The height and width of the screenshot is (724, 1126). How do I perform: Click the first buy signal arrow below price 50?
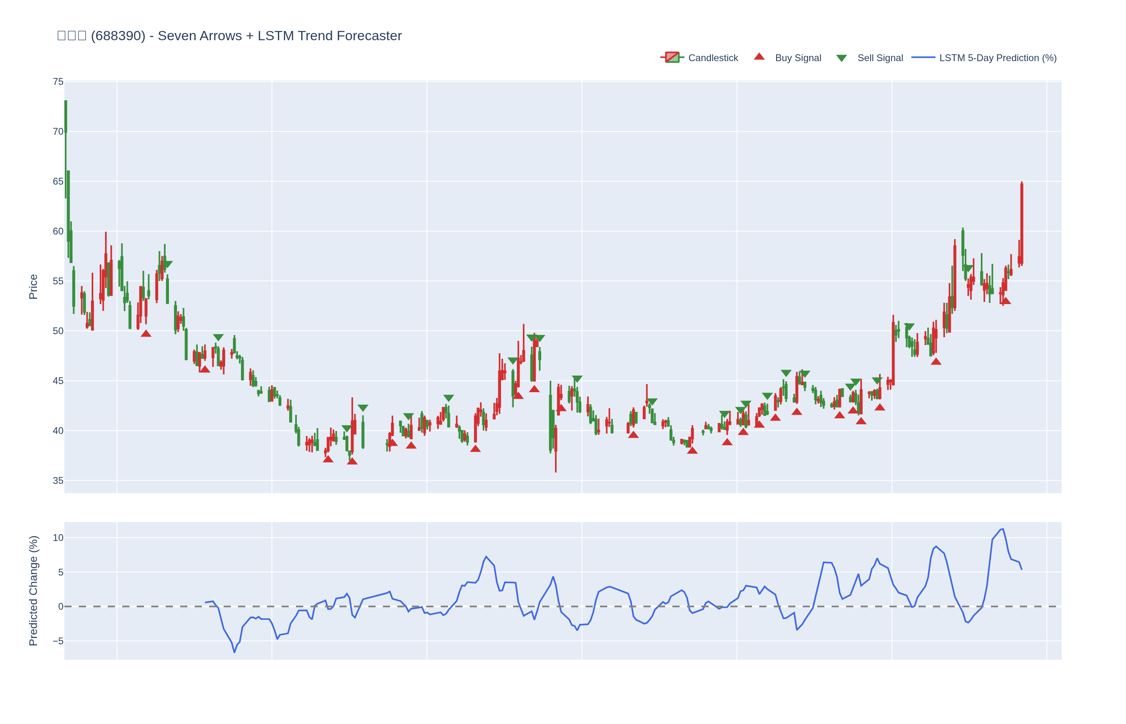[x=146, y=334]
